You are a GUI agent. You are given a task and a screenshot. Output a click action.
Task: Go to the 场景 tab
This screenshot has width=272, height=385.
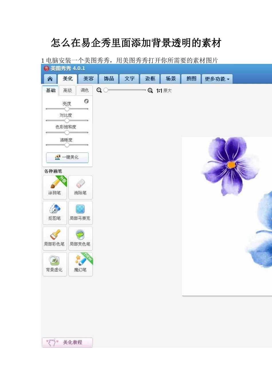[171, 79]
